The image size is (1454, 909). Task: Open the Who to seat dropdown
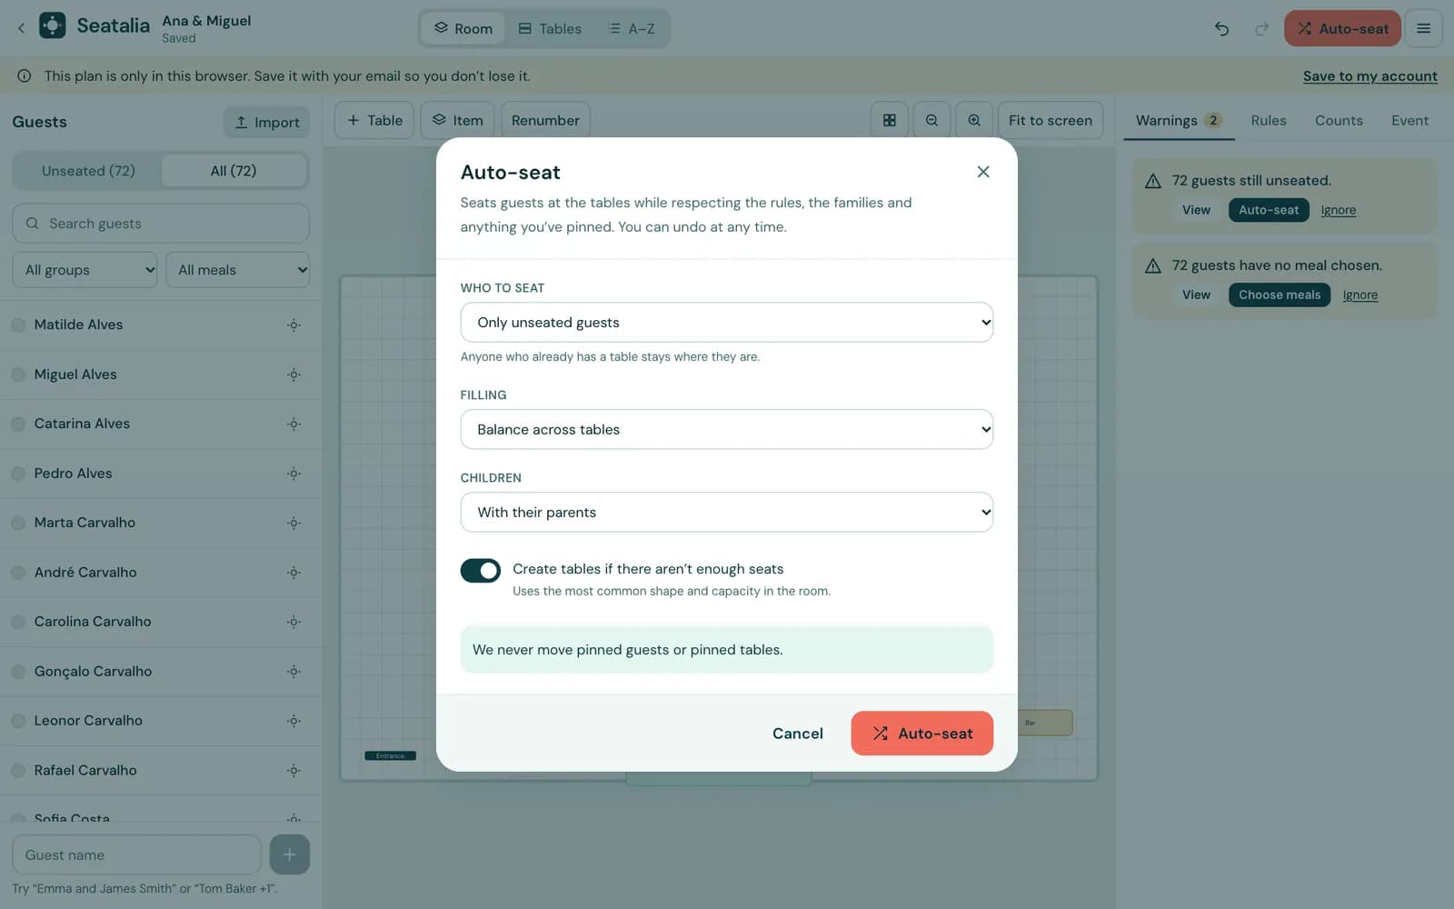[726, 323]
